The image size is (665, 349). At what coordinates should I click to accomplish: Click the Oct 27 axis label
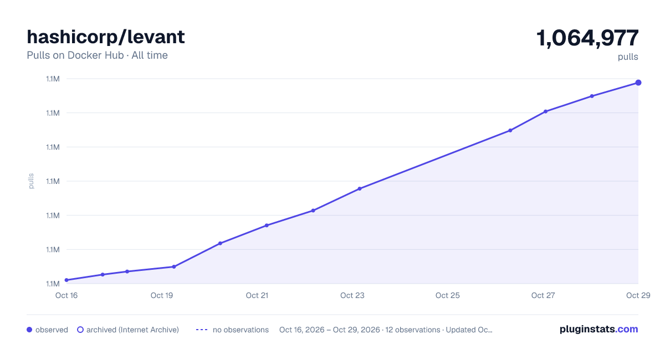coord(543,295)
